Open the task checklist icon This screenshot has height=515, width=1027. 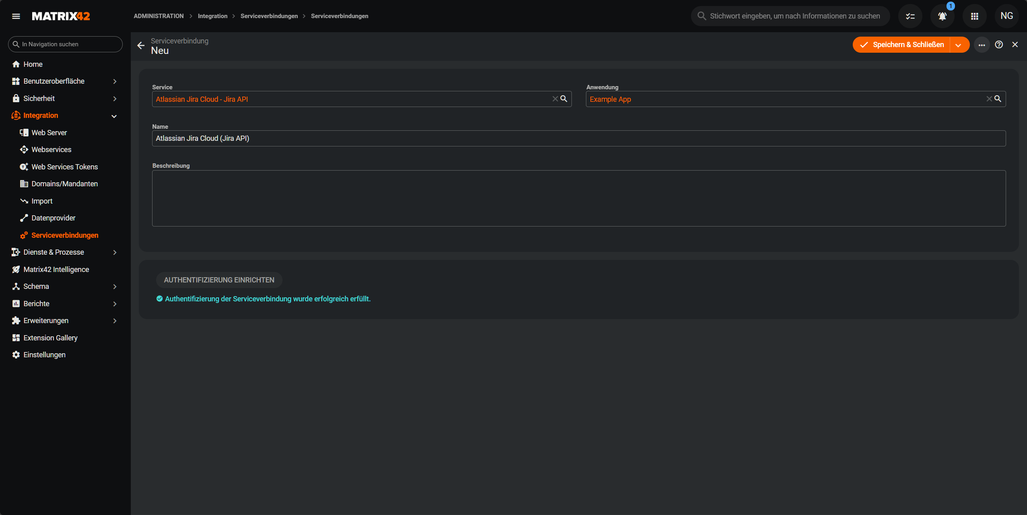[x=910, y=16]
